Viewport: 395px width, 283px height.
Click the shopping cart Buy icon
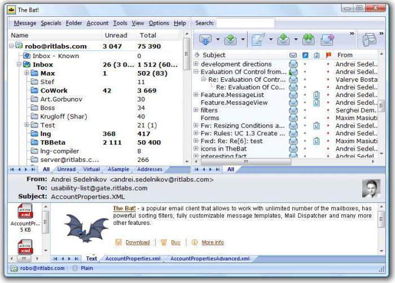tap(164, 242)
